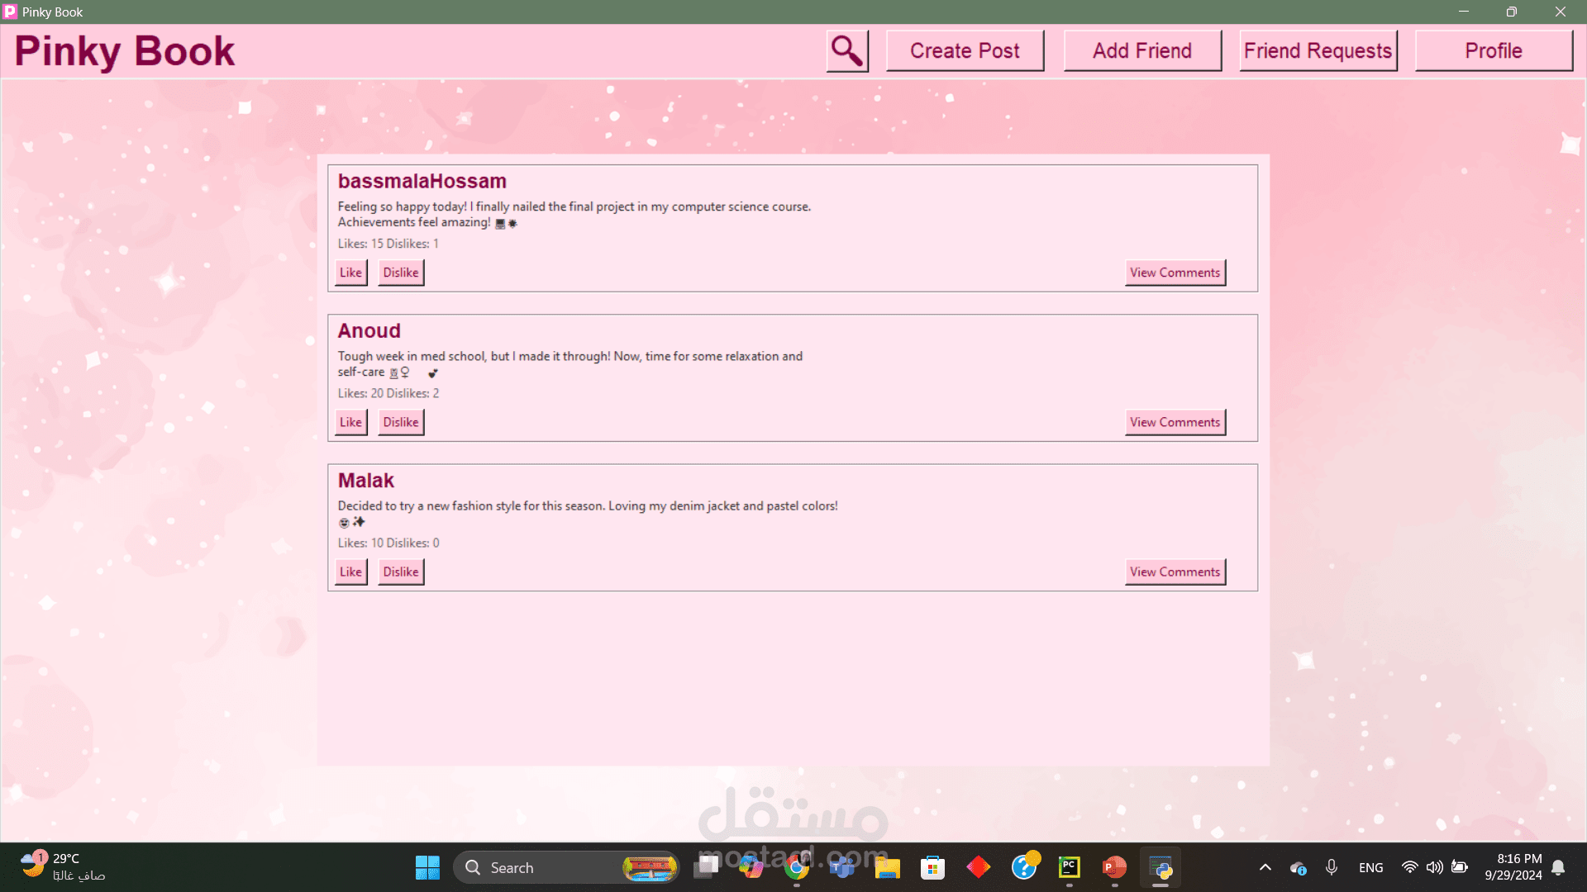The width and height of the screenshot is (1587, 892).
Task: Open the Windows Start menu
Action: click(427, 867)
